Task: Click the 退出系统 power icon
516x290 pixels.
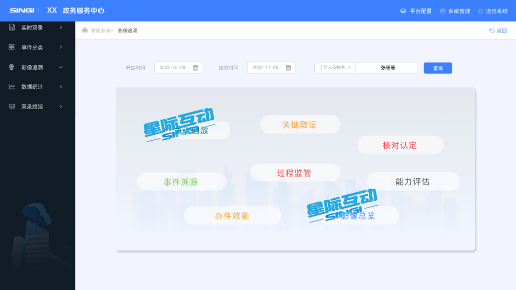Action: coord(481,11)
